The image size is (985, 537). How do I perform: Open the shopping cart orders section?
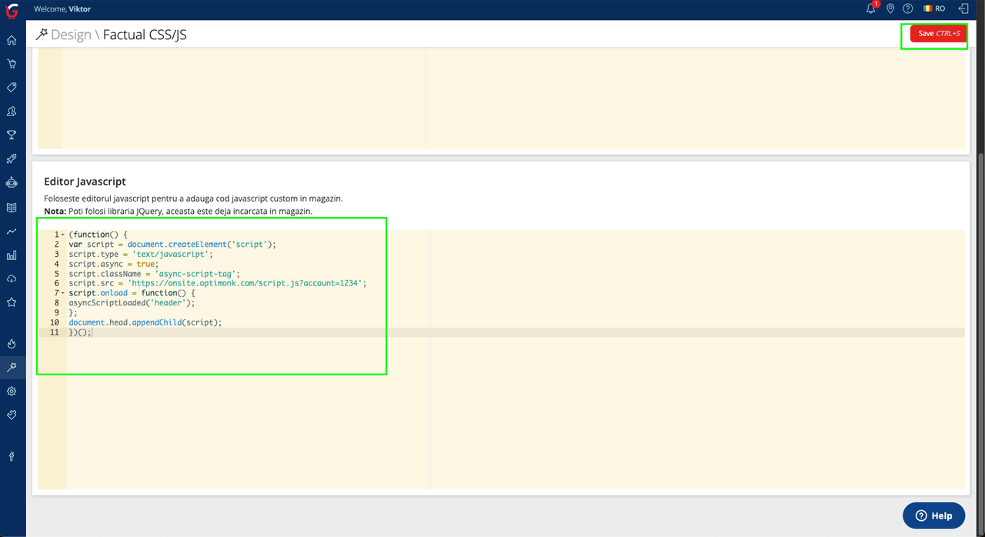pos(12,64)
